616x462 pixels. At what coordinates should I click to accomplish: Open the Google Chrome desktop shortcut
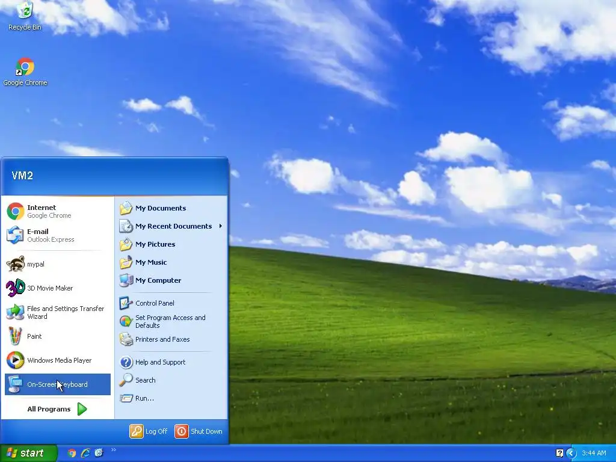click(25, 72)
